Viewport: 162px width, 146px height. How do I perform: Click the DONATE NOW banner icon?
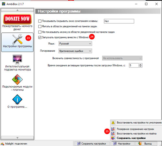(17, 19)
